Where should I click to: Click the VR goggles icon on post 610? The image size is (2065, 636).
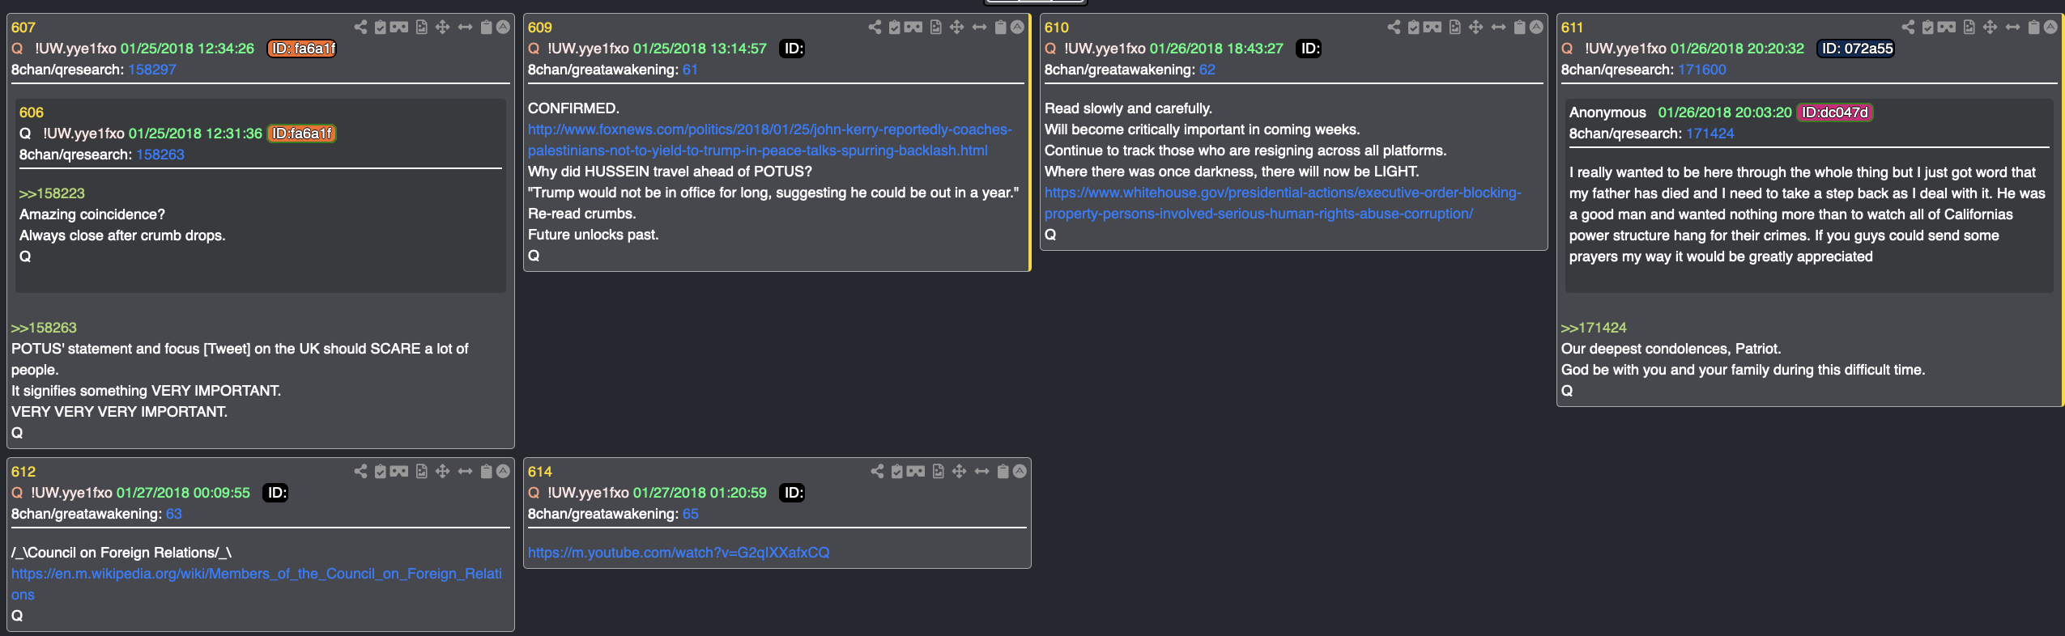point(1433,27)
